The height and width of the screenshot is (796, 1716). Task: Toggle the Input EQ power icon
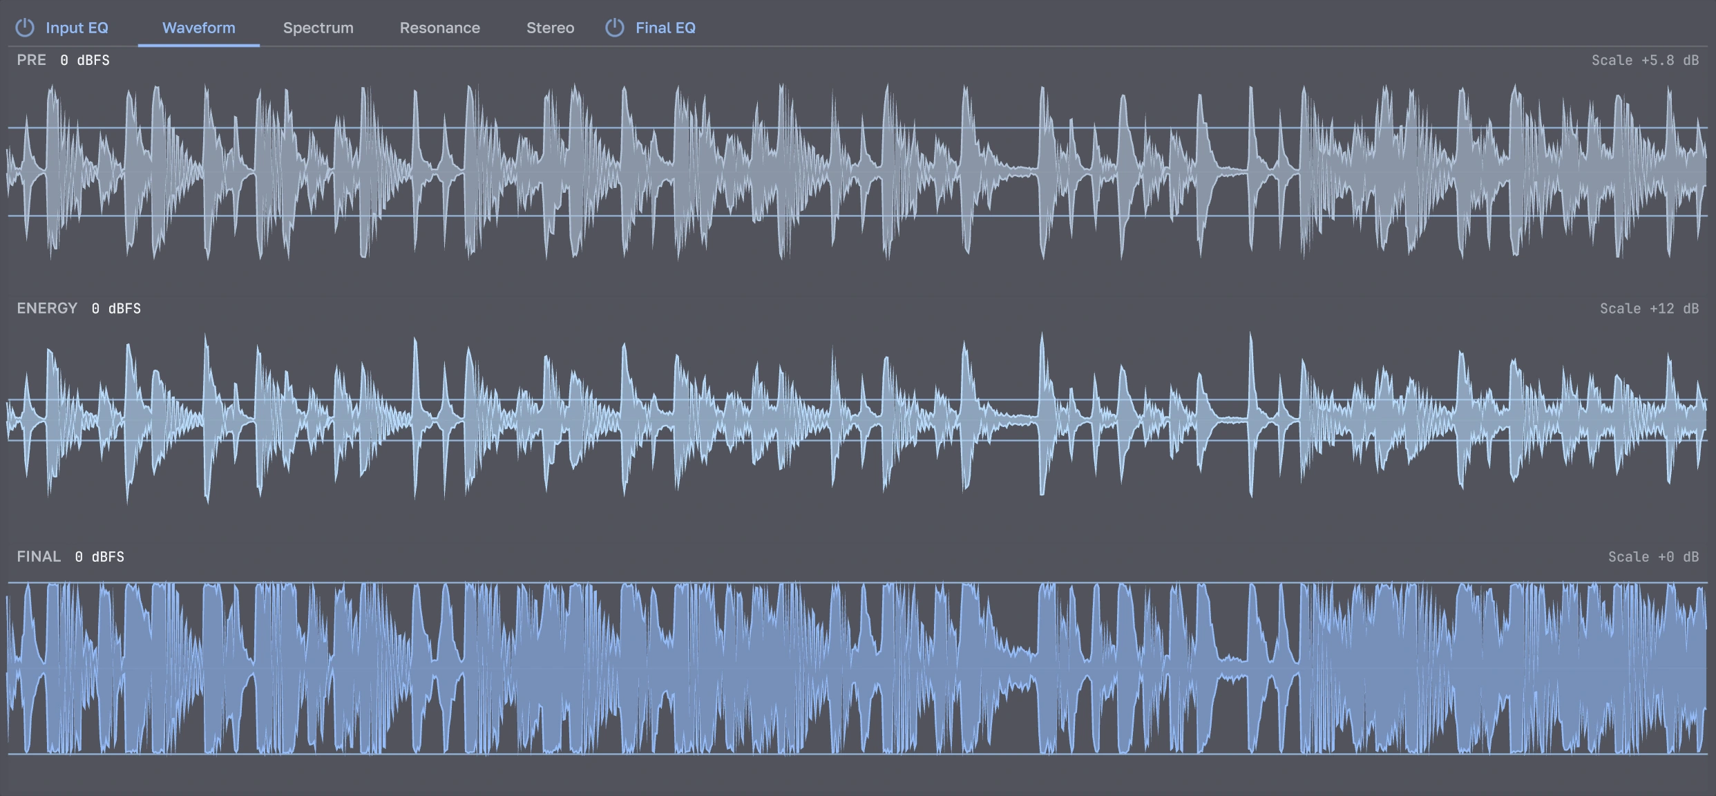pyautogui.click(x=25, y=28)
